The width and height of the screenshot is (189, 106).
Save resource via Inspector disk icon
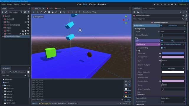pos(141,12)
